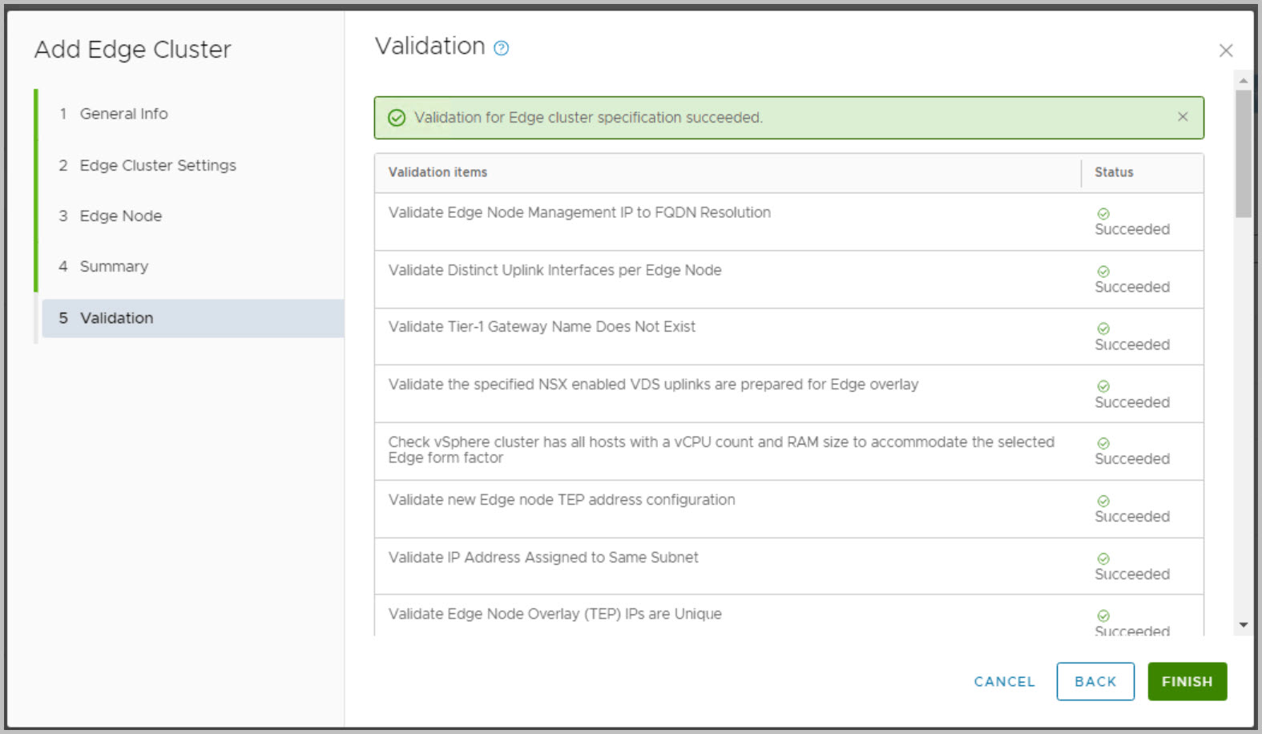Click the success checkmark icon in the banner
Screen dimensions: 1262x734
point(397,118)
